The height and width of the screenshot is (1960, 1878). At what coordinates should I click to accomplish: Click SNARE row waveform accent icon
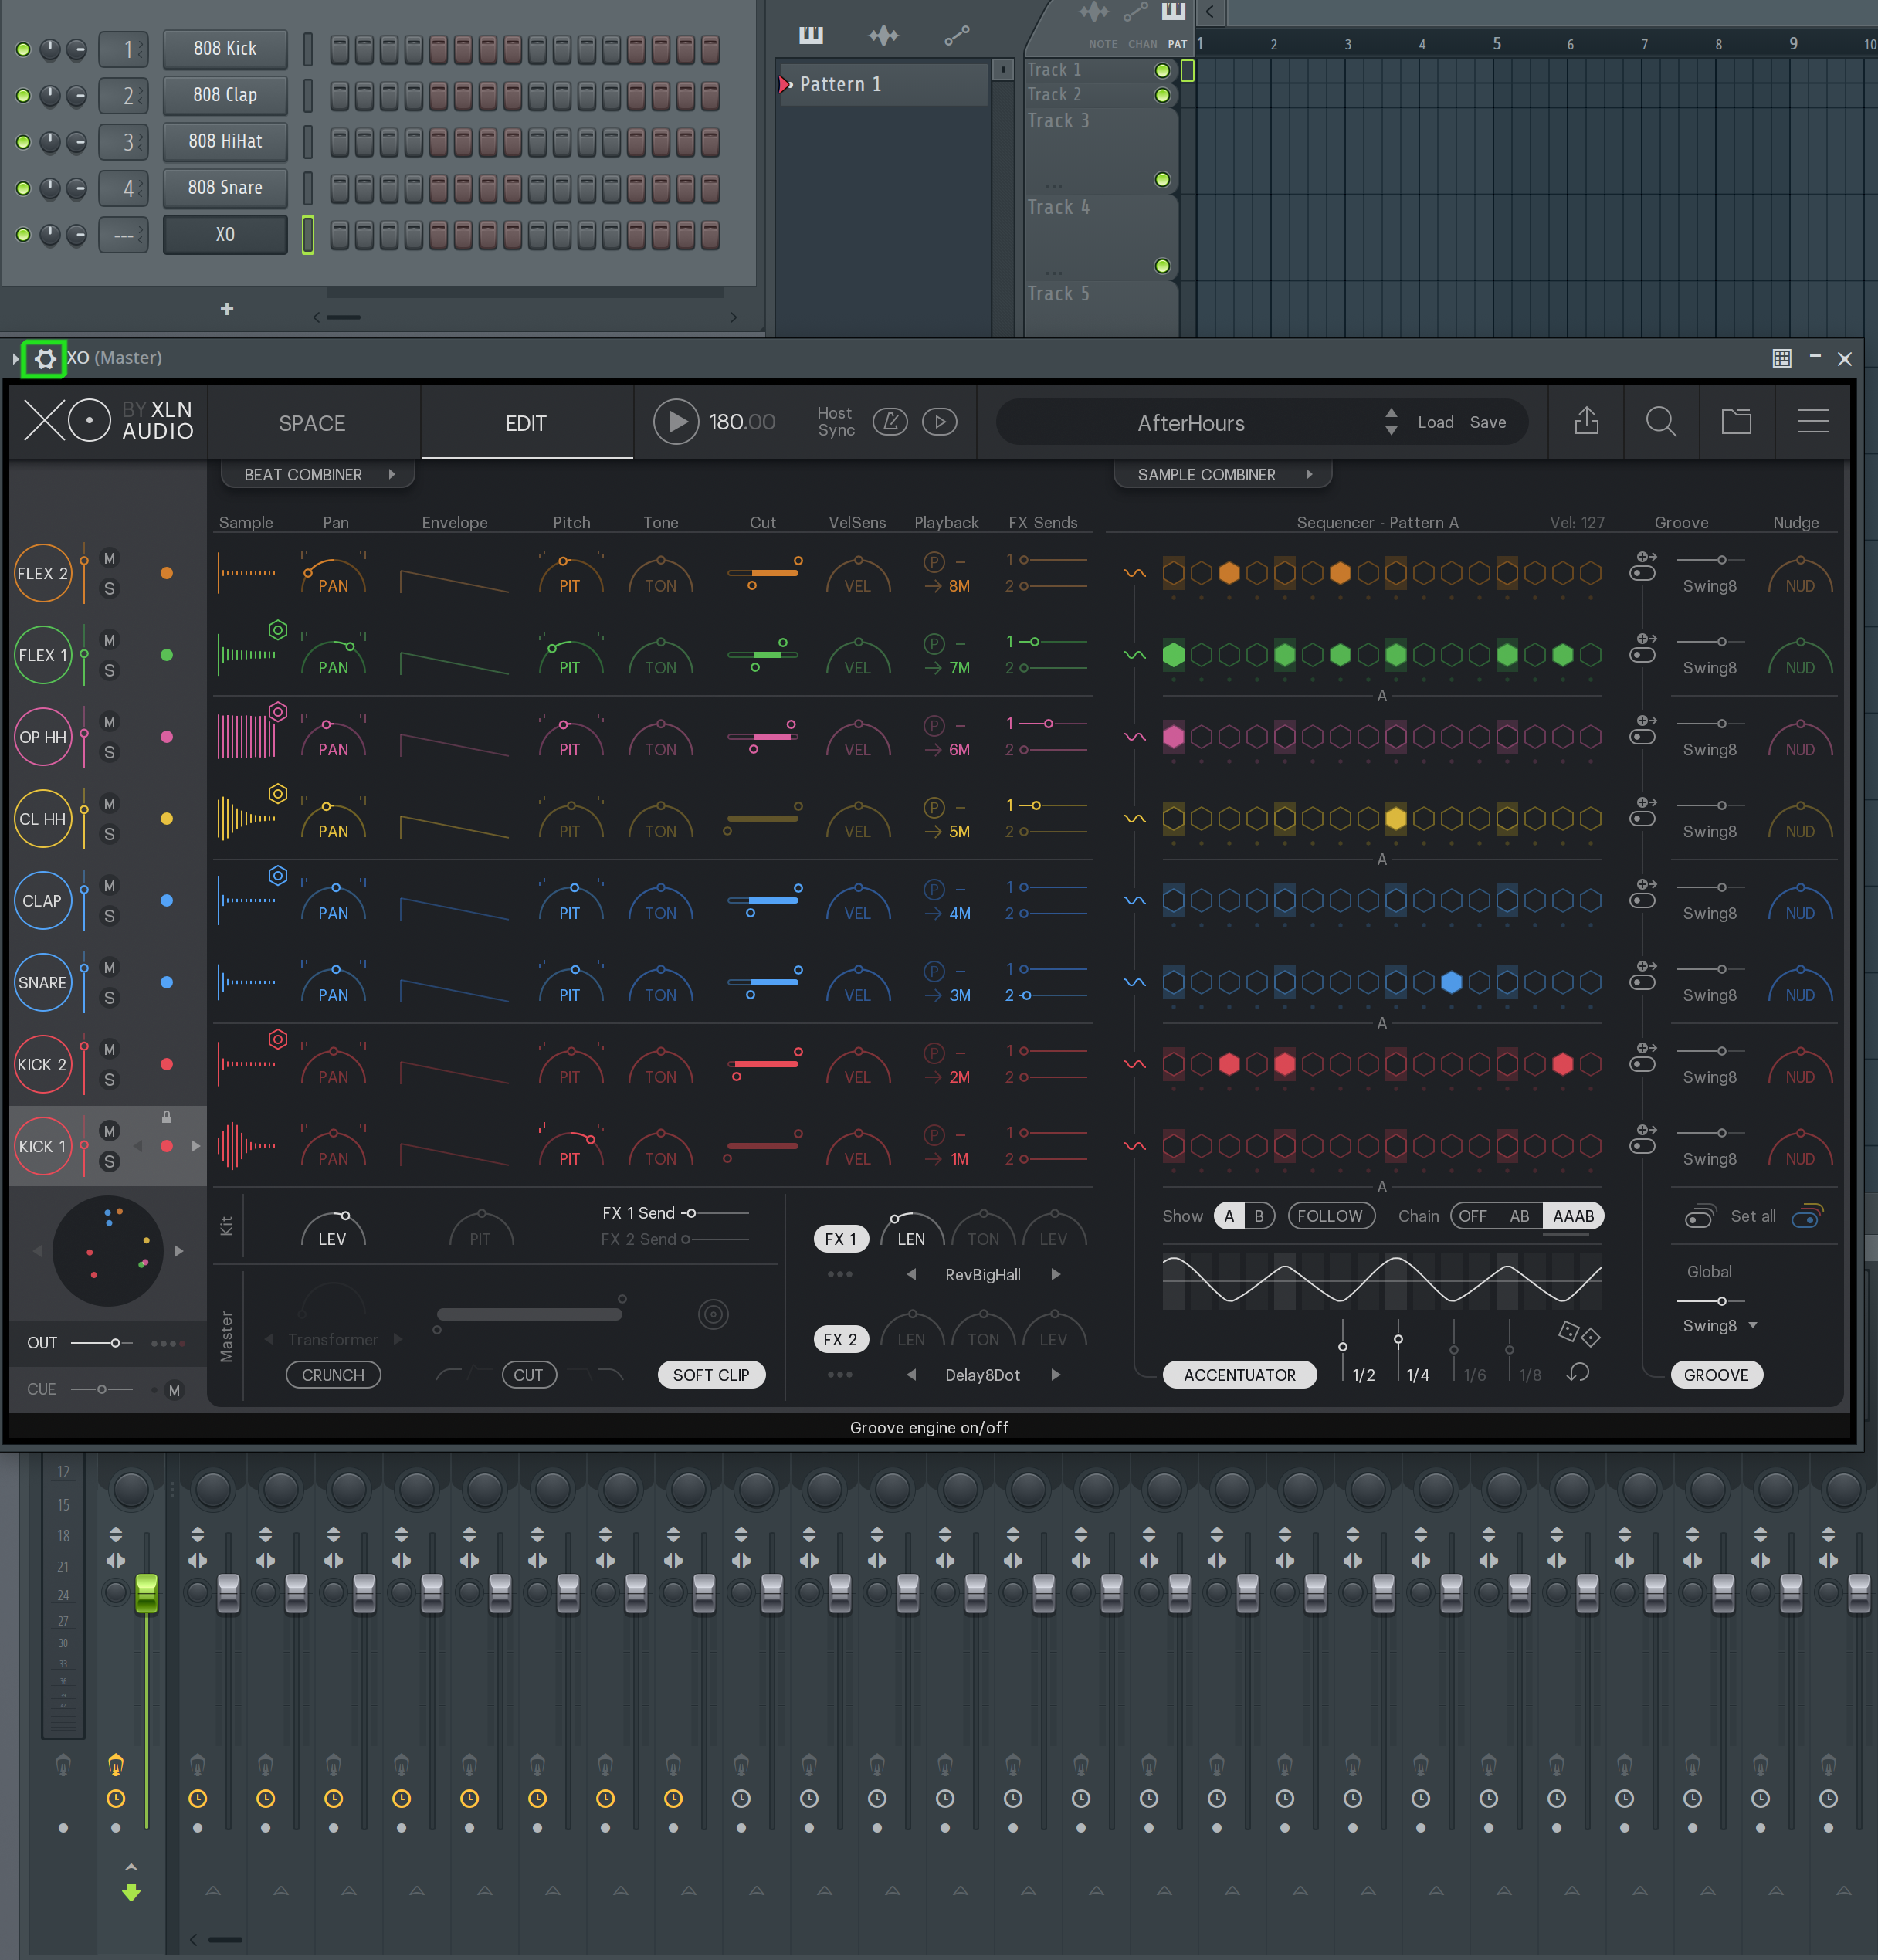point(1135,982)
